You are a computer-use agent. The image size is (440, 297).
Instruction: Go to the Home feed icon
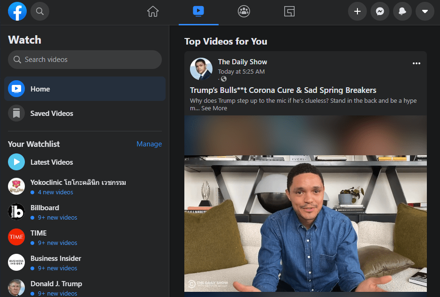pos(153,12)
